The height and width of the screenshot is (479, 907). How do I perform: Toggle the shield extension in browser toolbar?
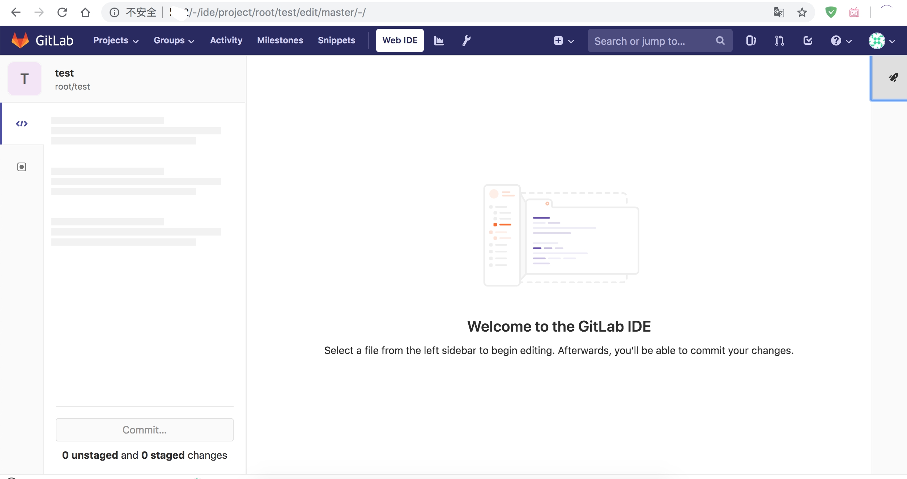831,12
